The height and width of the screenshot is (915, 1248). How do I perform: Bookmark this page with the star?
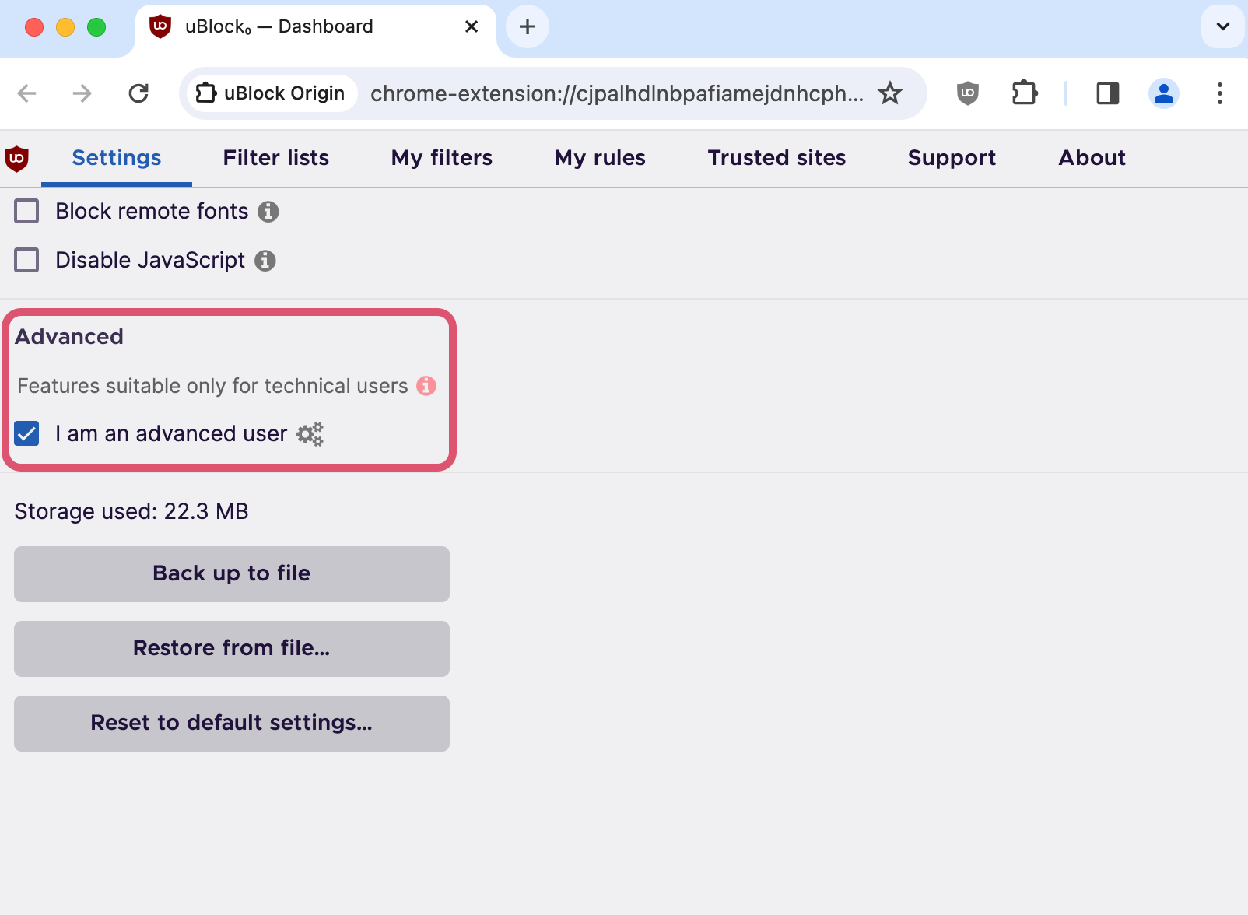pyautogui.click(x=890, y=93)
